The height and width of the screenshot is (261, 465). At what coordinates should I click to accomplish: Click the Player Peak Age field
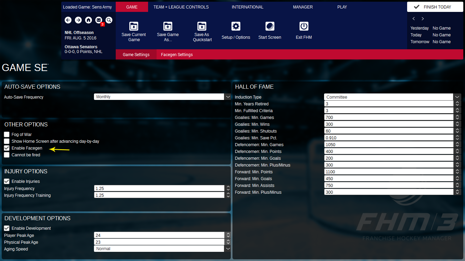159,235
